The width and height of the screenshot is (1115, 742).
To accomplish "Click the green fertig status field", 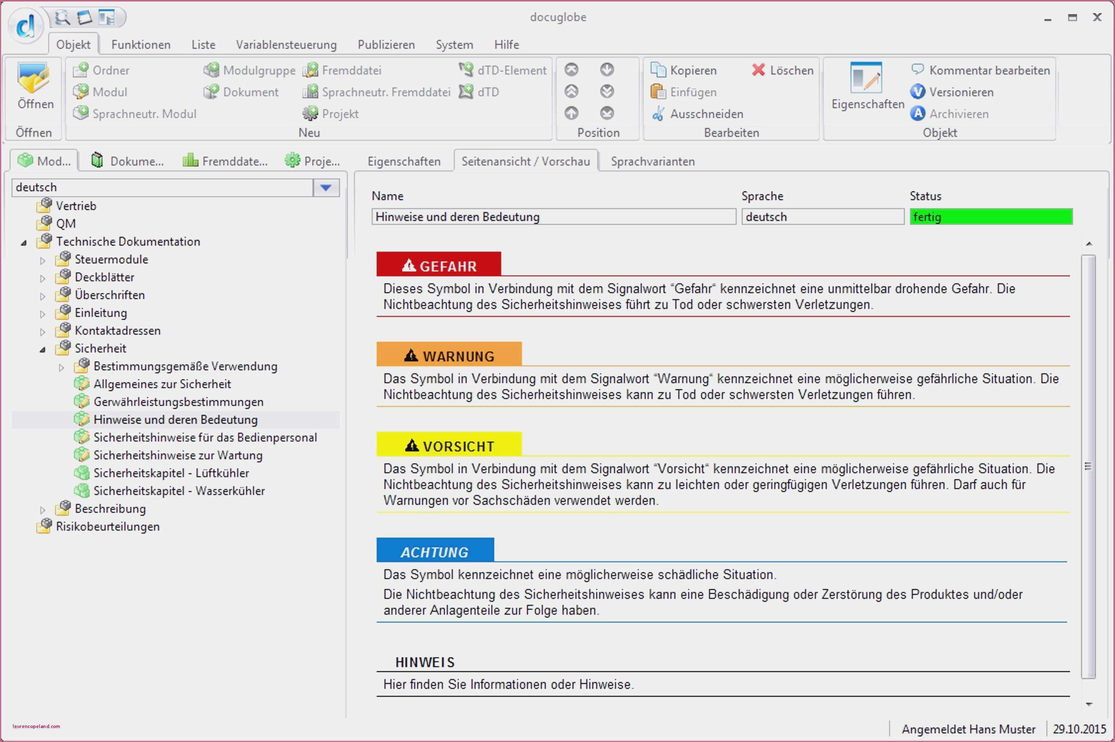I will point(991,217).
